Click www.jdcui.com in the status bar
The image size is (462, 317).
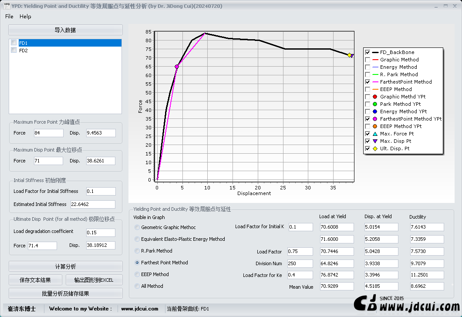coord(140,309)
